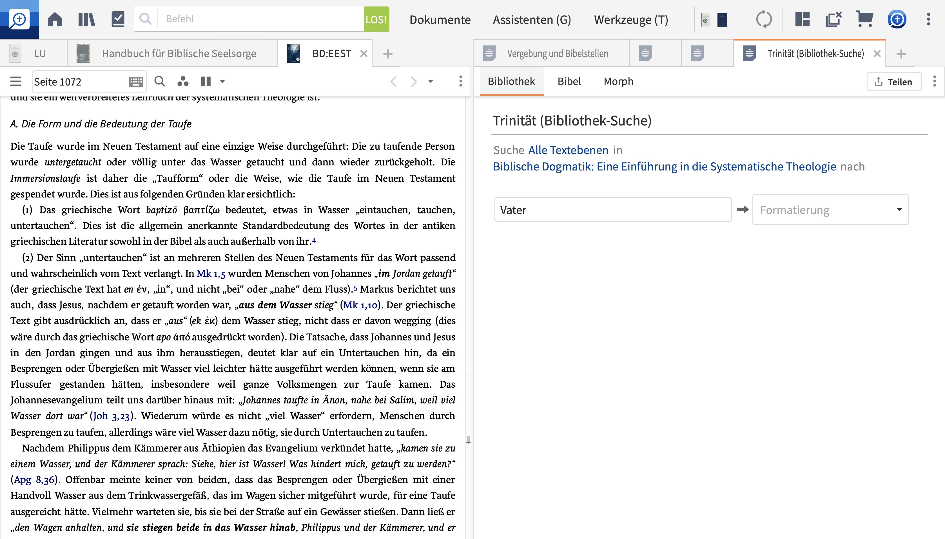This screenshot has width=945, height=539.
Task: Open the resource table of contents hamburger
Action: point(15,82)
